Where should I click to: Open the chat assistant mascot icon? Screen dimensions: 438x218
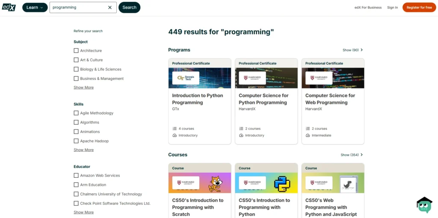click(424, 205)
